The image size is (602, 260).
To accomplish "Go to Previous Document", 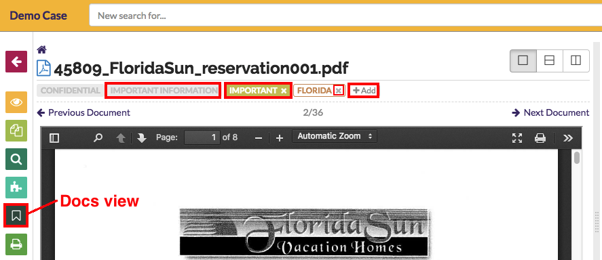I will 83,112.
